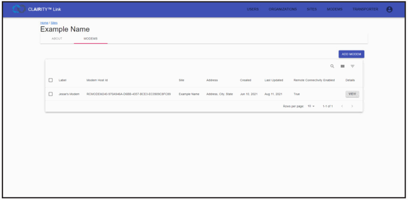
Task: Sort by the Label column header
Action: click(x=62, y=80)
